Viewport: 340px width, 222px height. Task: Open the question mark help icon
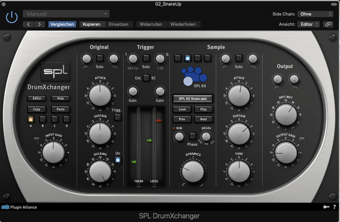334,207
